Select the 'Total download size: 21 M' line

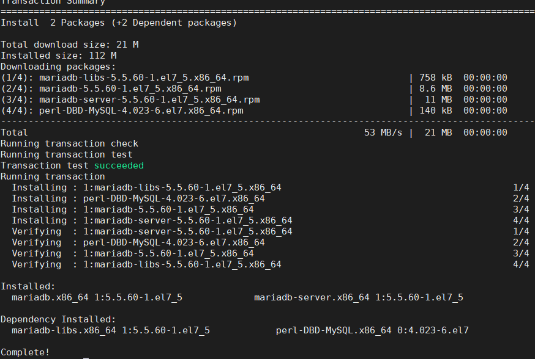tap(70, 45)
